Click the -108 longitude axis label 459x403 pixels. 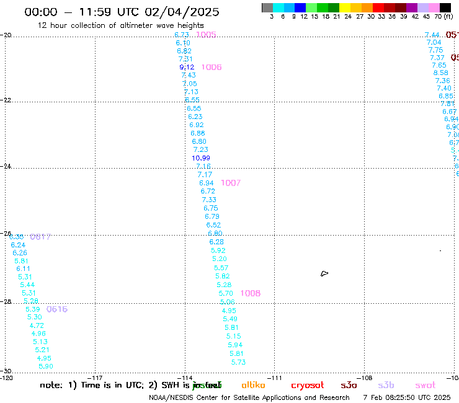tap(365, 378)
